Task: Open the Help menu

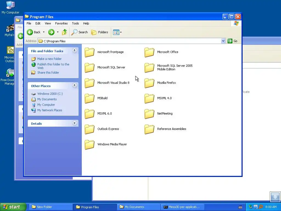Action: click(x=86, y=24)
